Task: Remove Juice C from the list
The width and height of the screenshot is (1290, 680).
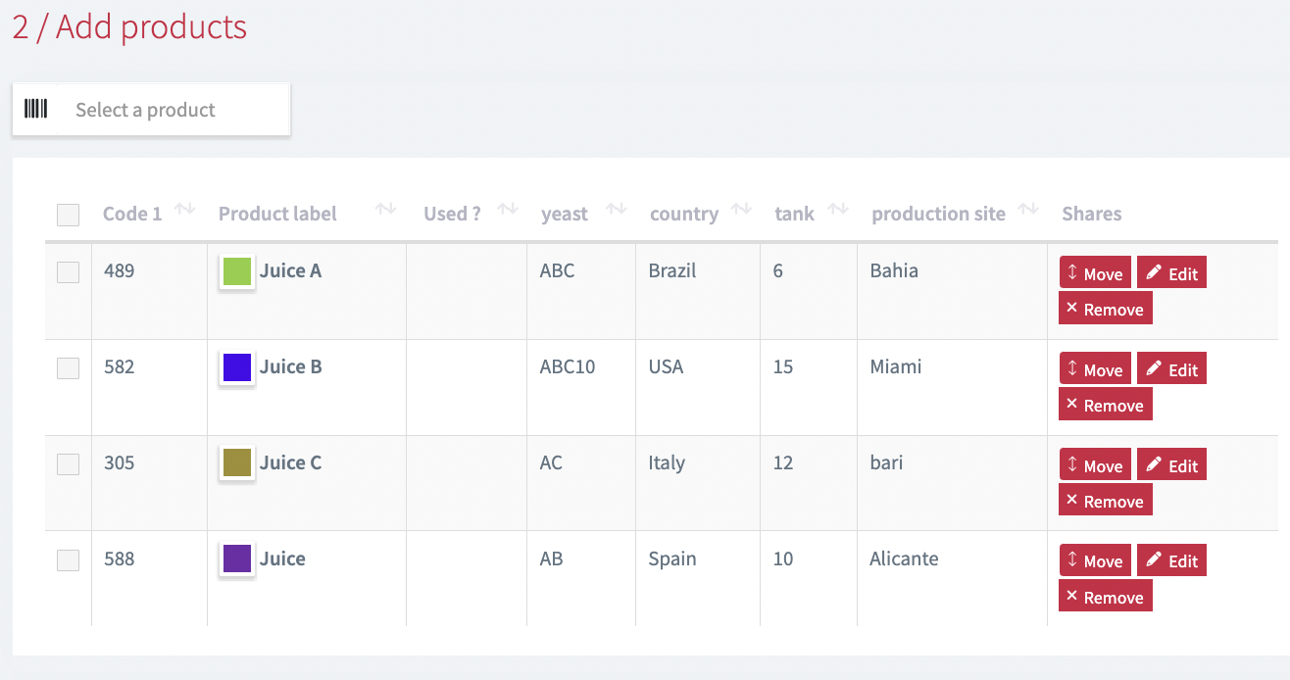Action: click(x=1105, y=501)
